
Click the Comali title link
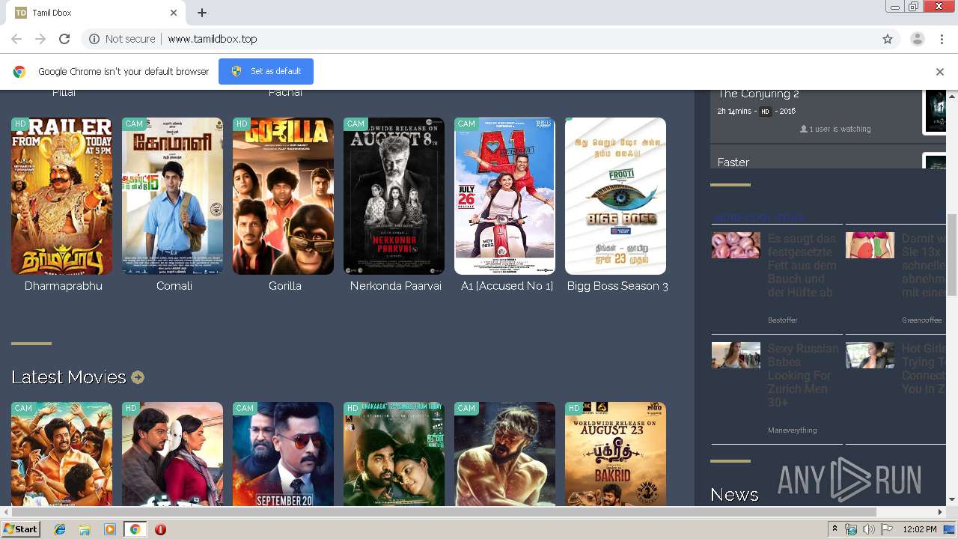click(174, 286)
